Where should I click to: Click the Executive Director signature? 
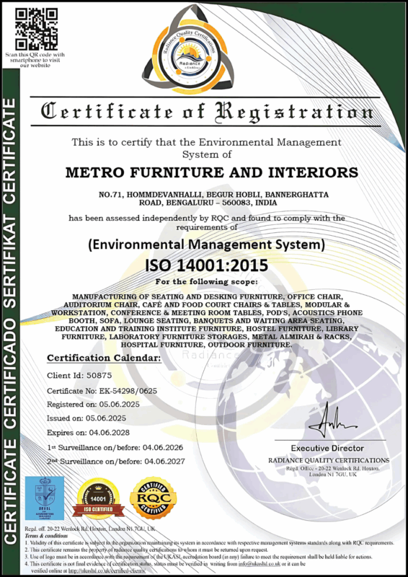[330, 422]
